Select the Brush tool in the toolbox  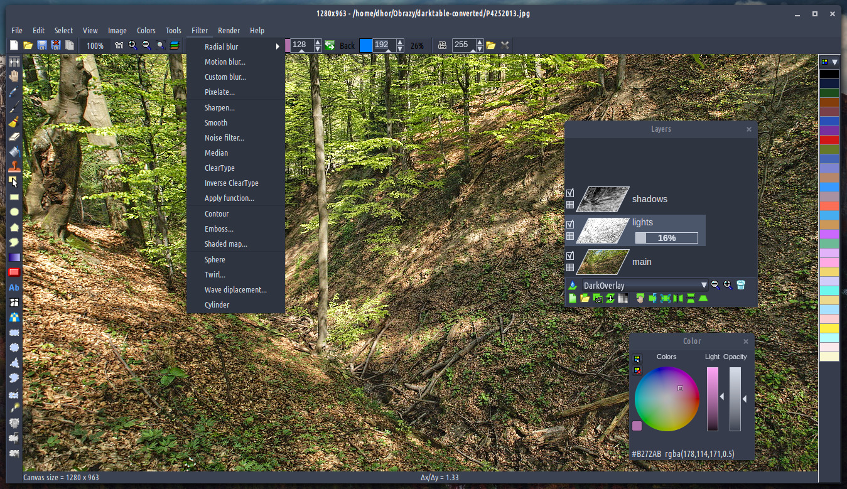pos(14,122)
